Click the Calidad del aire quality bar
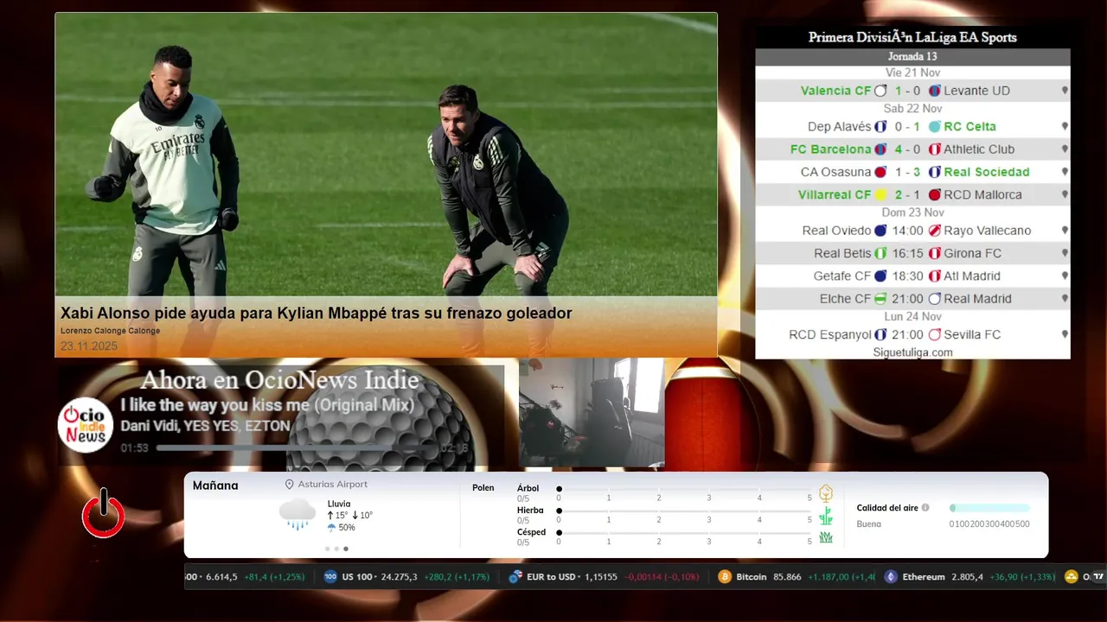Viewport: 1107px width, 622px height. pos(989,508)
